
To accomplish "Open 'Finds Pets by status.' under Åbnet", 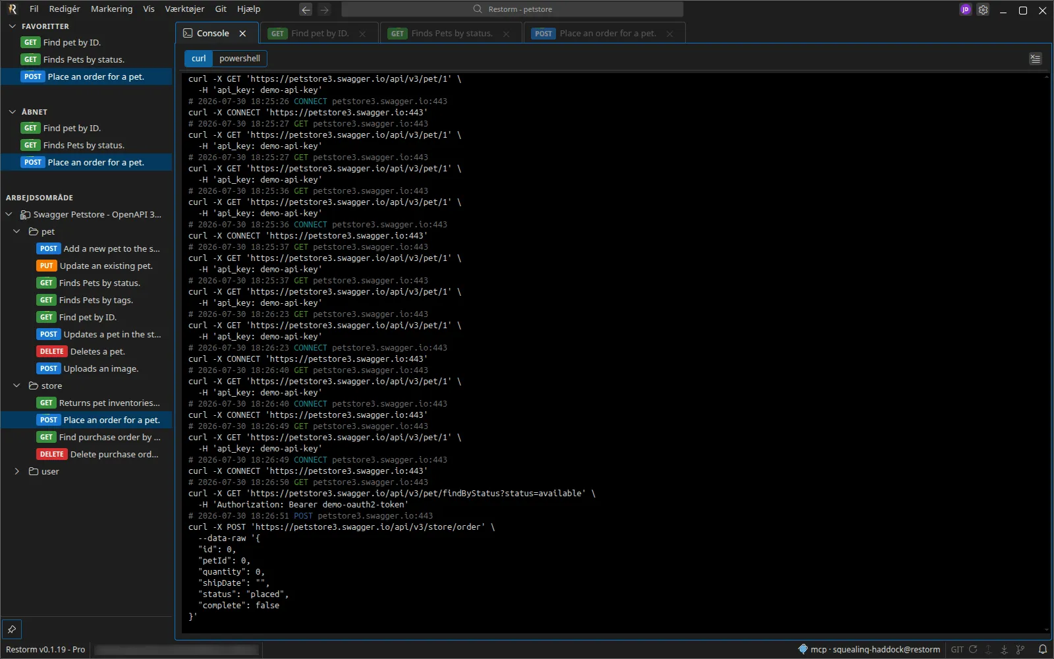I will coord(86,145).
